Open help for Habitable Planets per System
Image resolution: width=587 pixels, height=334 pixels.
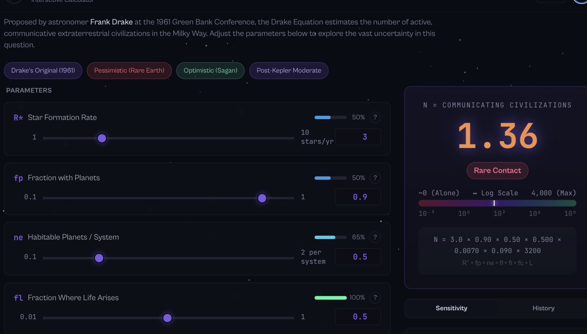pos(375,237)
